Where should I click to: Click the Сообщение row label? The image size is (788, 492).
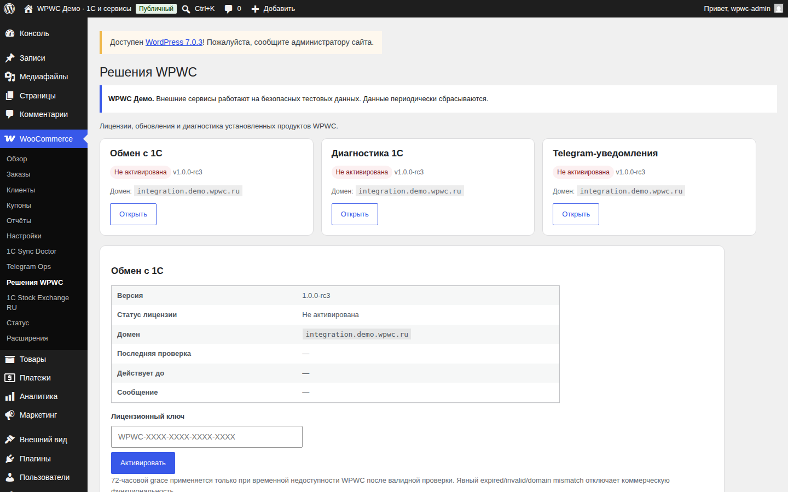coord(137,393)
